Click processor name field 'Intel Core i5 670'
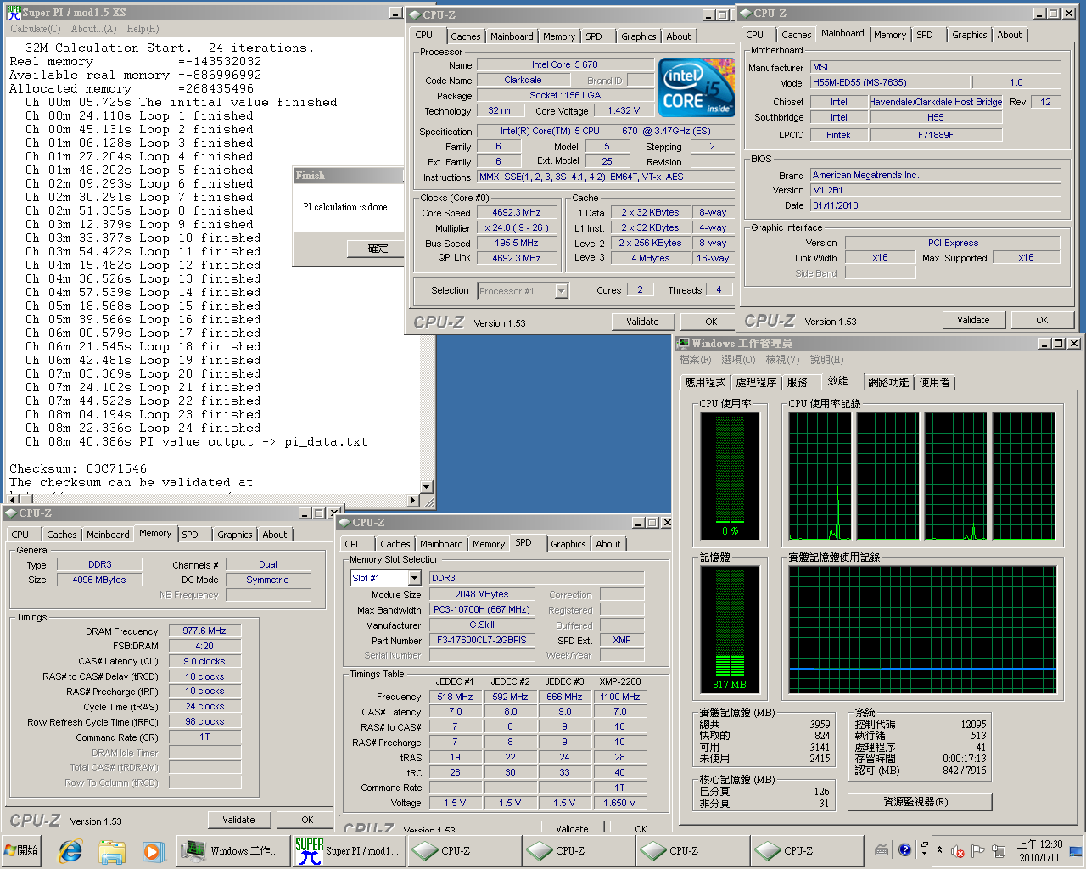The width and height of the screenshot is (1086, 869). click(x=565, y=64)
